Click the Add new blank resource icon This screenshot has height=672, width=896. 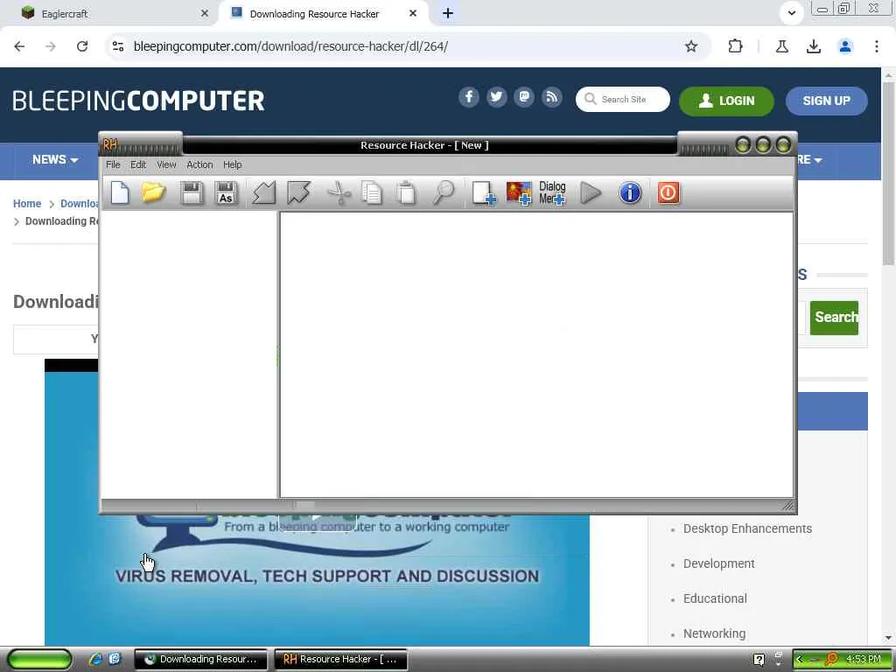[x=483, y=192]
